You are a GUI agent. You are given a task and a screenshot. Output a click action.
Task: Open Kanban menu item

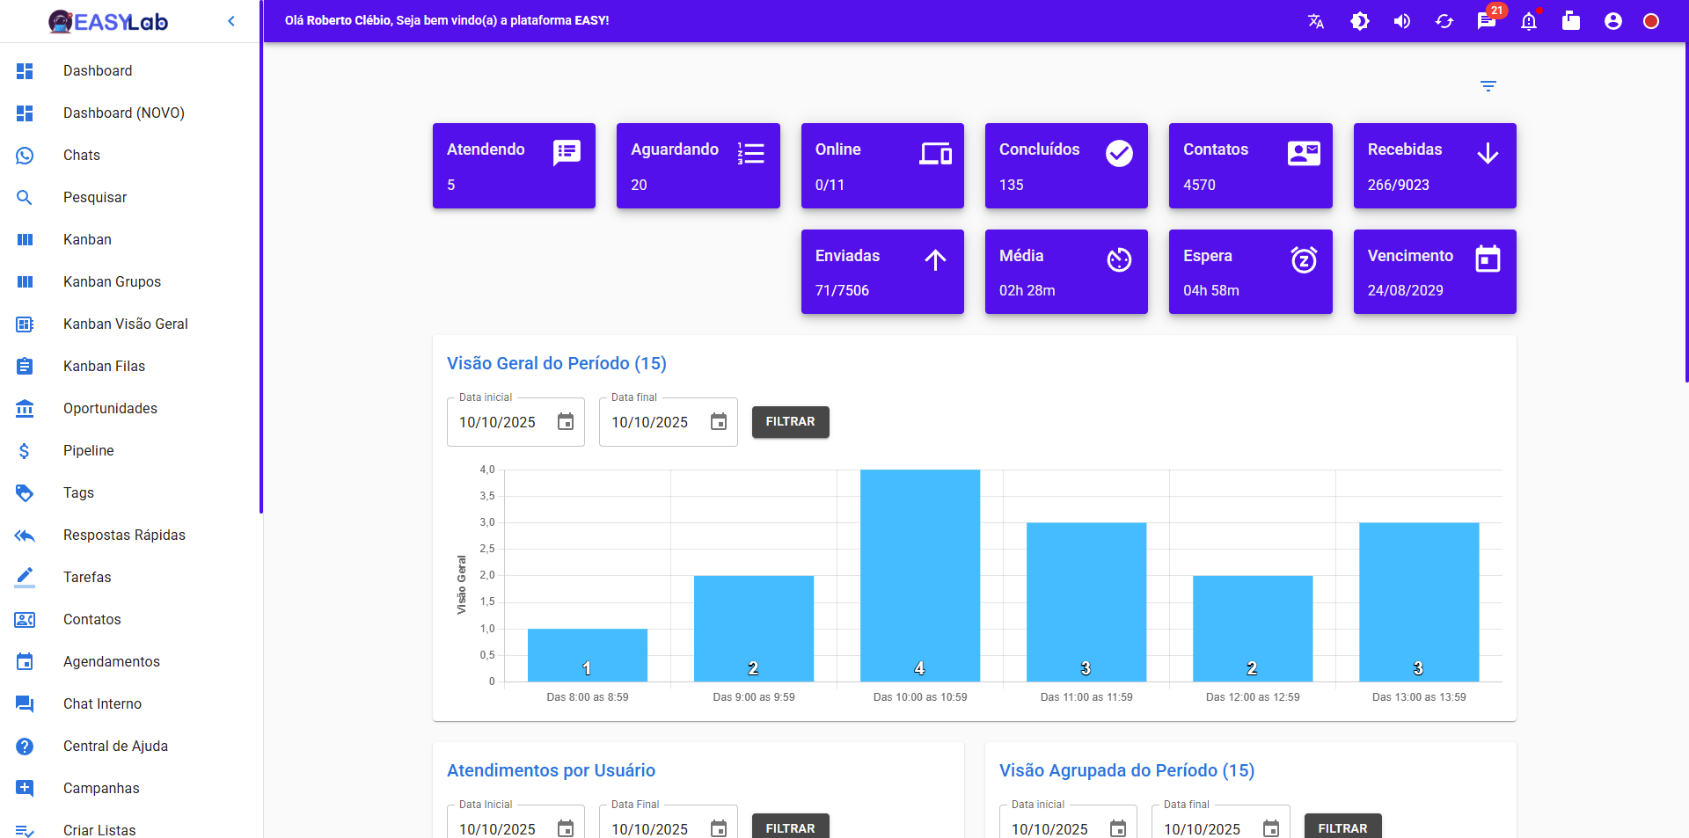[x=130, y=239]
